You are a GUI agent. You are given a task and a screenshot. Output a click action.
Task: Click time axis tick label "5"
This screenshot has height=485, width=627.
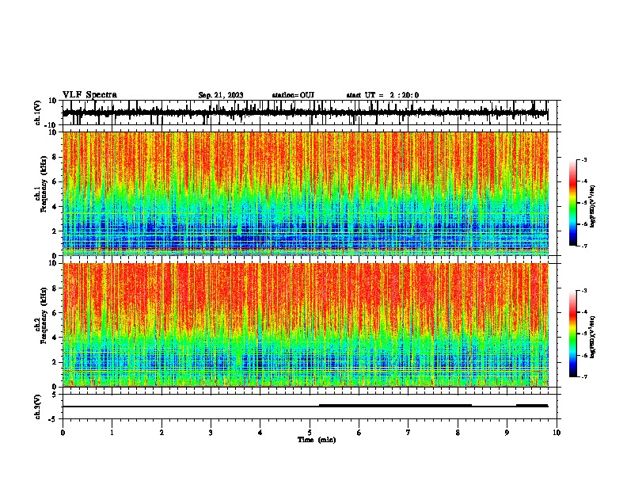tap(310, 433)
